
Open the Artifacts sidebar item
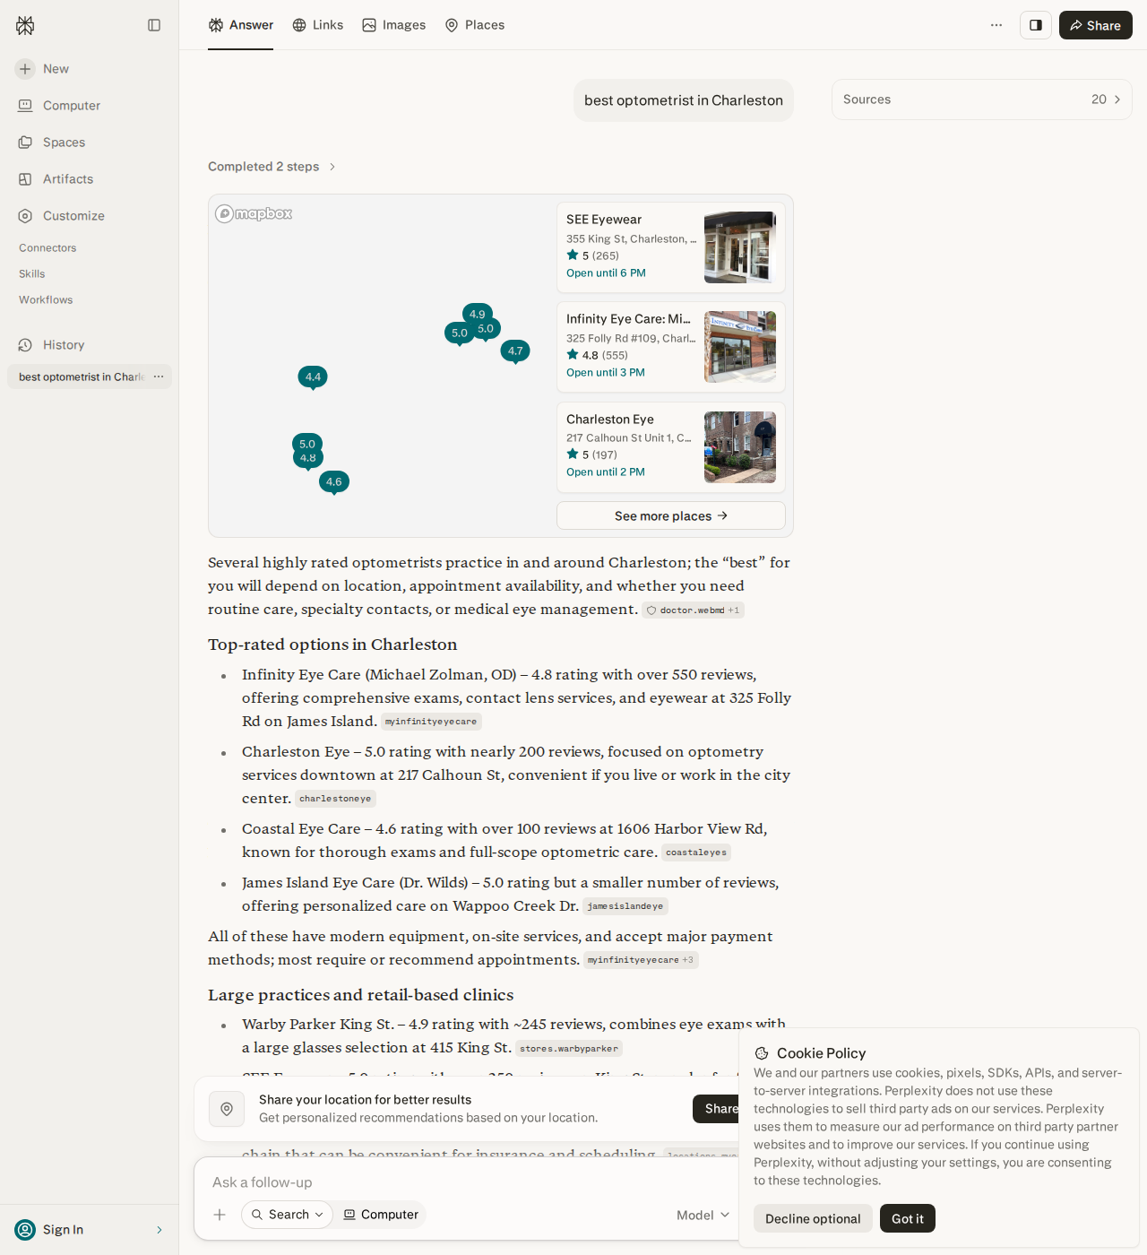tap(67, 179)
